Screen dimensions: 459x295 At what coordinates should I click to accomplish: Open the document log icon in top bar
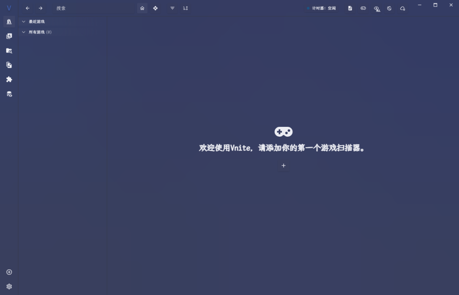pyautogui.click(x=350, y=8)
